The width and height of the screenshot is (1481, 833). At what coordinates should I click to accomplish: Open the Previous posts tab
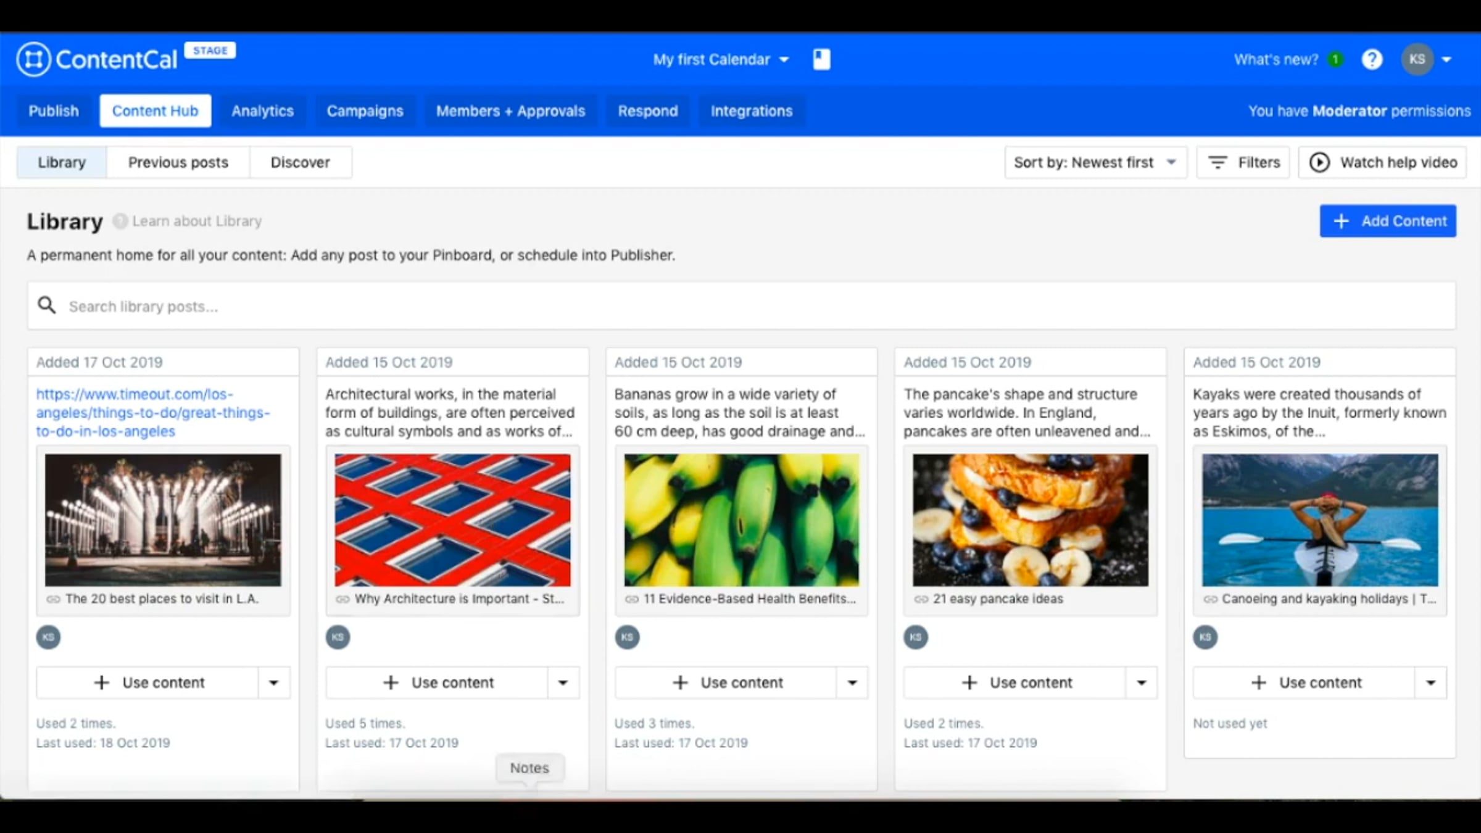pyautogui.click(x=178, y=162)
